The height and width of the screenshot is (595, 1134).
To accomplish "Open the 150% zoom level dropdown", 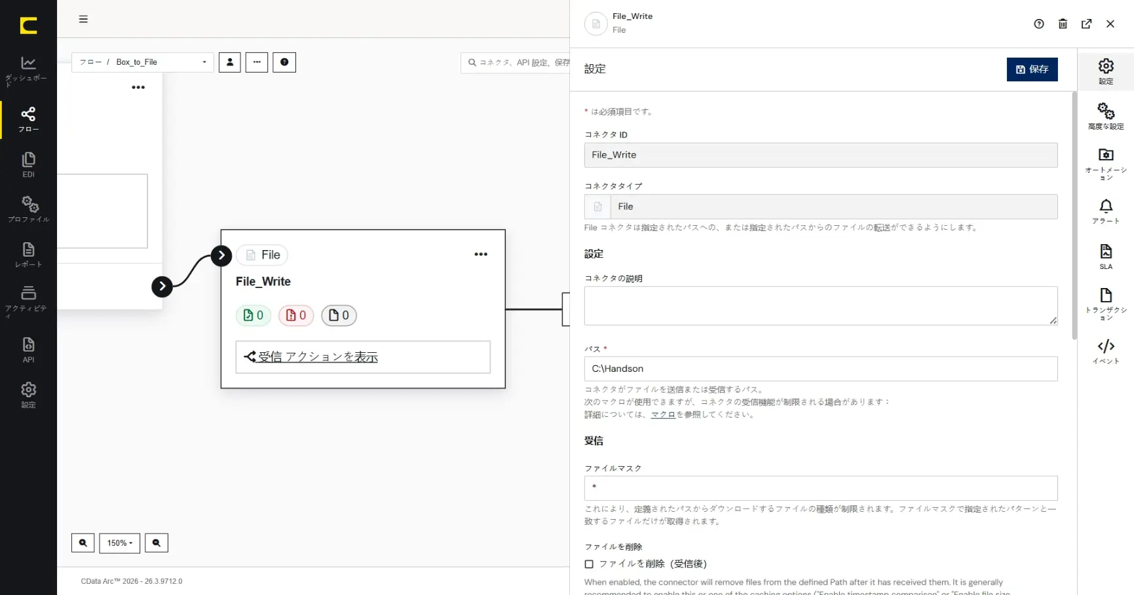I will [x=120, y=543].
